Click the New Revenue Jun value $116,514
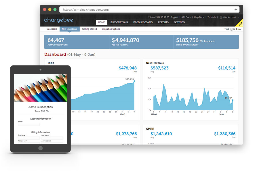 coord(227,68)
